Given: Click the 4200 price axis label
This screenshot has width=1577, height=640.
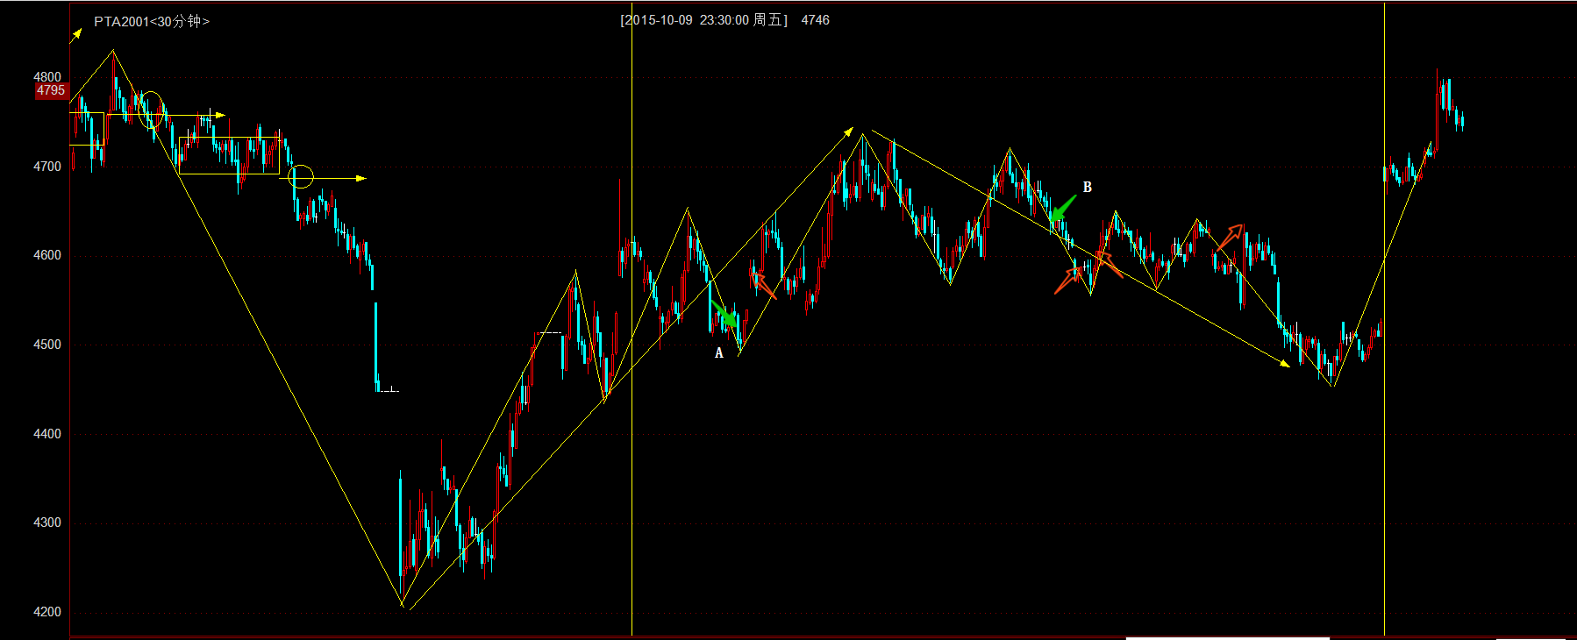Looking at the screenshot, I should click(x=47, y=612).
